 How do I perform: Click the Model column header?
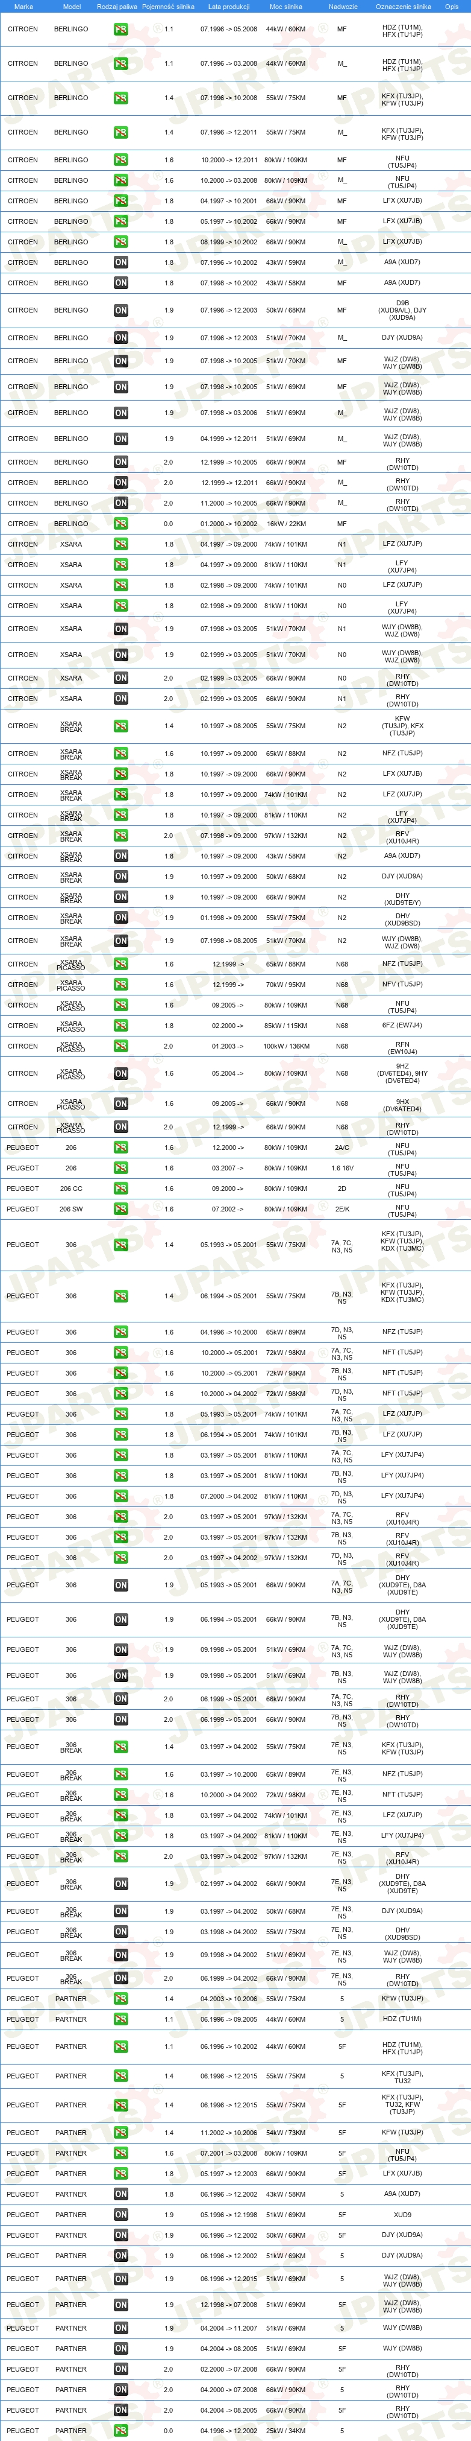(71, 7)
